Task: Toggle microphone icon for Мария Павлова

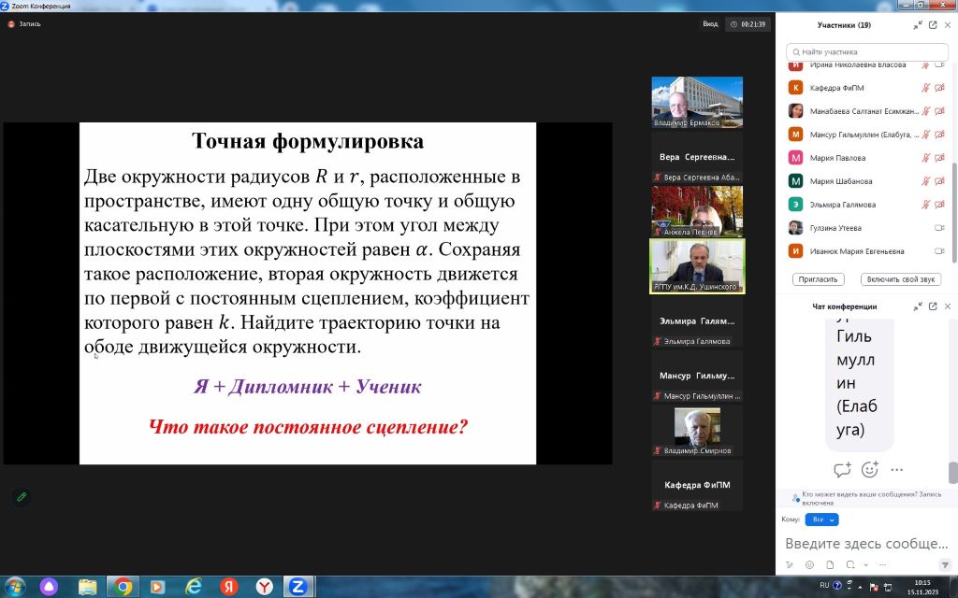Action: pyautogui.click(x=925, y=158)
